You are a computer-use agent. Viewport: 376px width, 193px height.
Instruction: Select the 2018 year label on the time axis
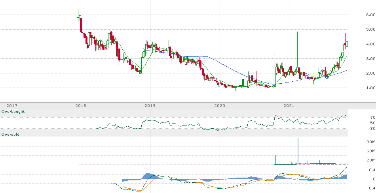pyautogui.click(x=81, y=105)
